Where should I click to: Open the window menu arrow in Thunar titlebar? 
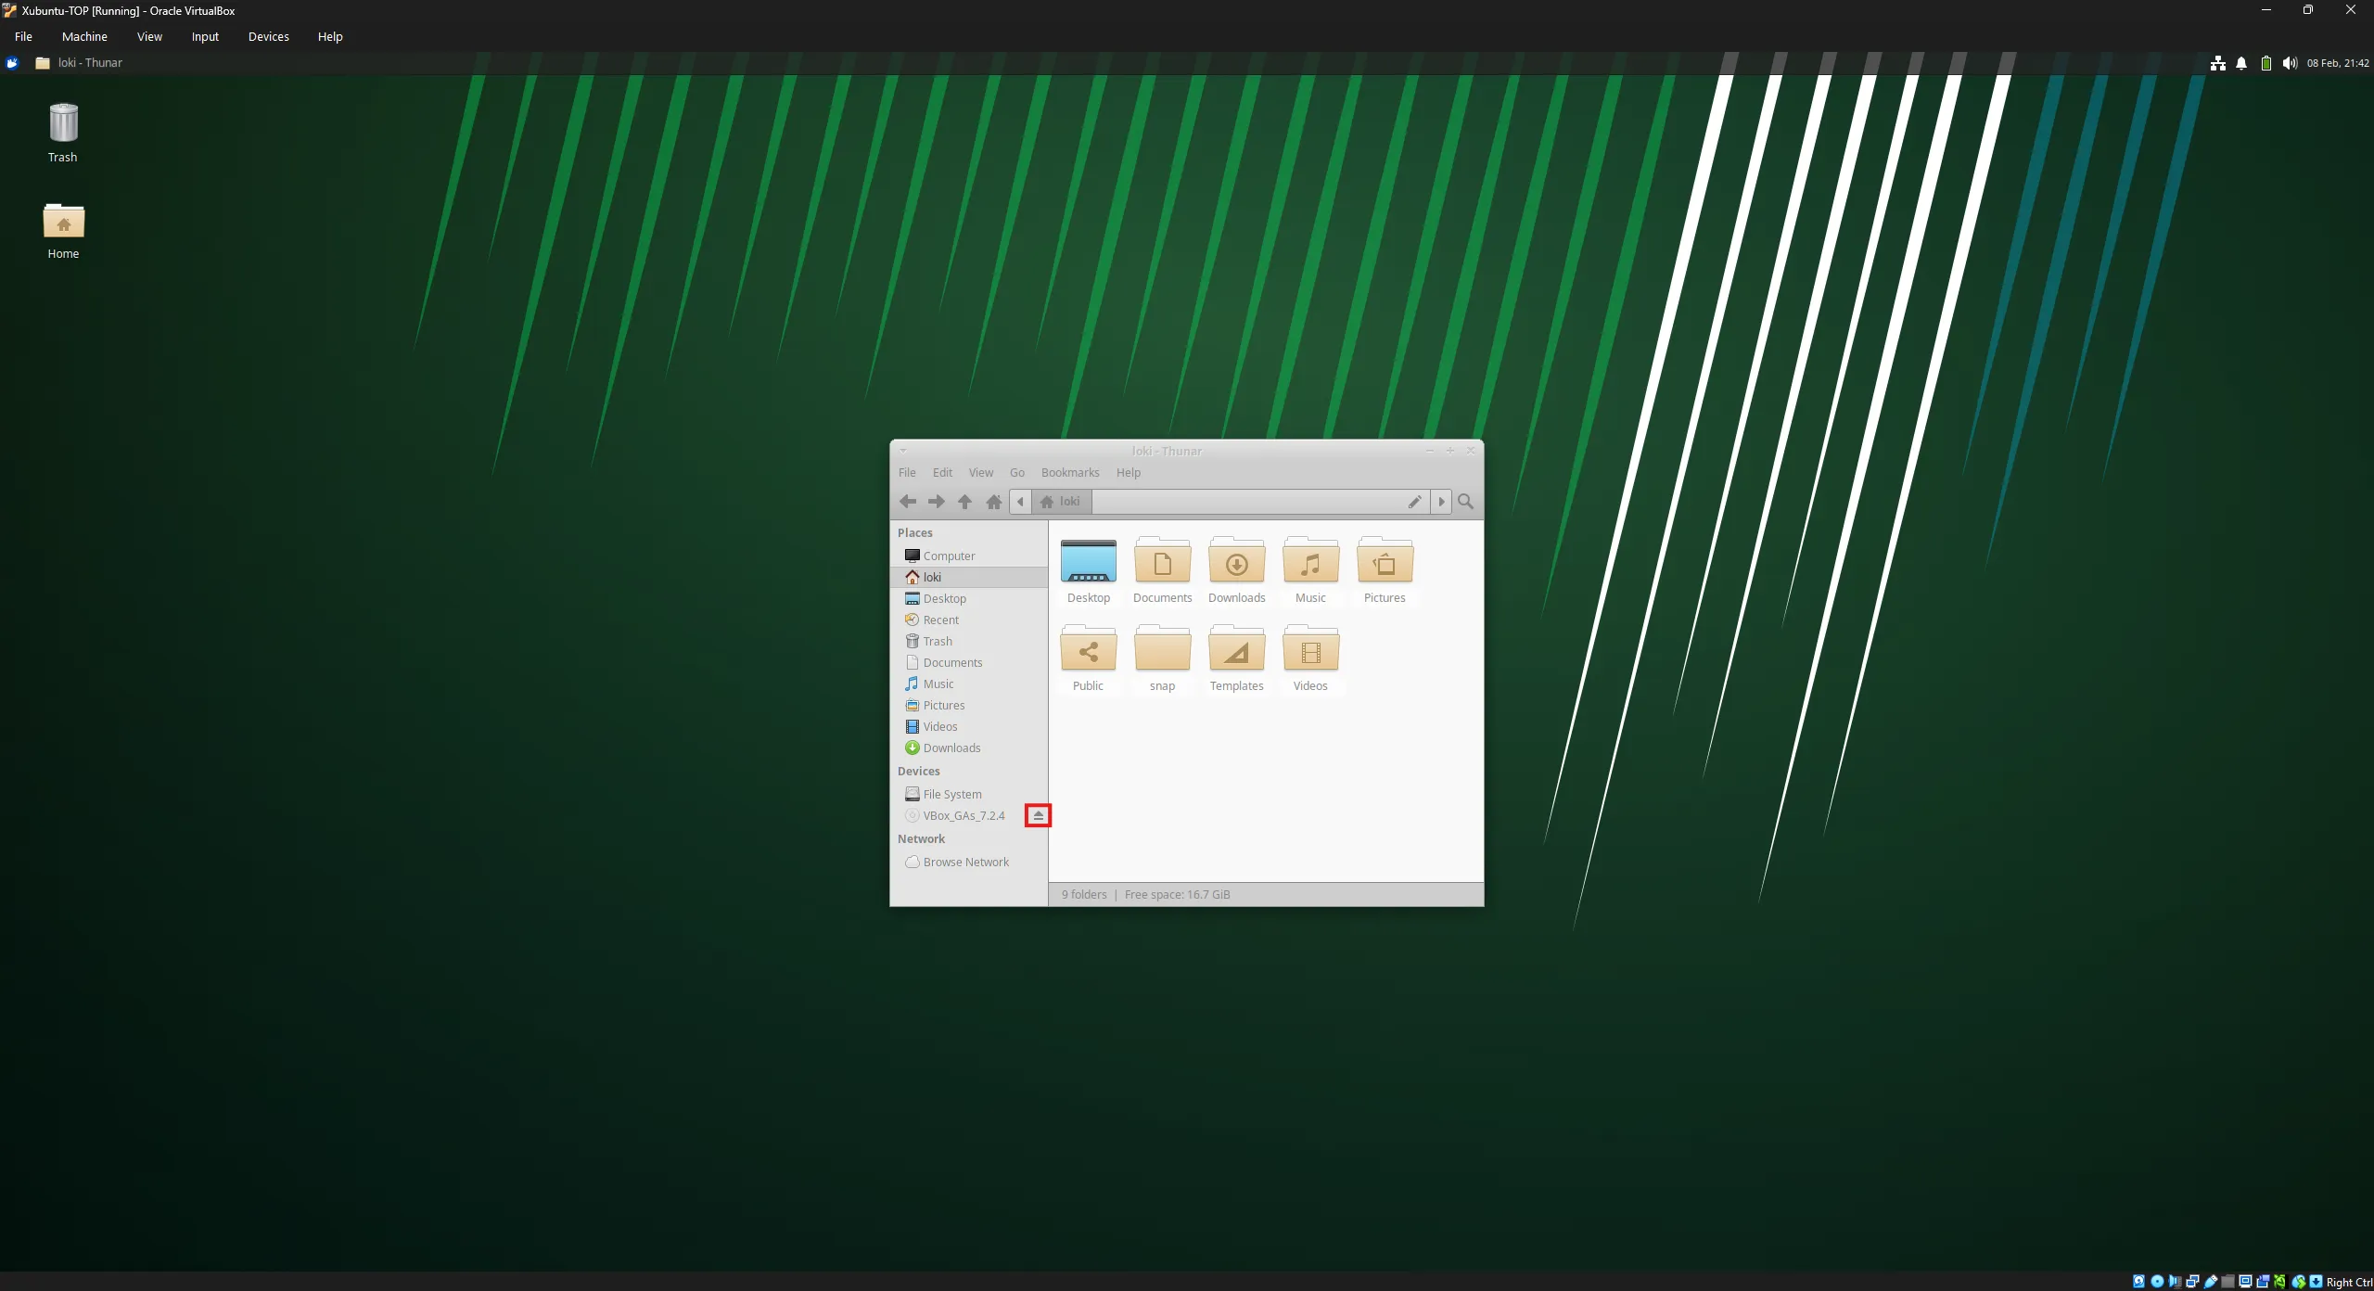[902, 451]
